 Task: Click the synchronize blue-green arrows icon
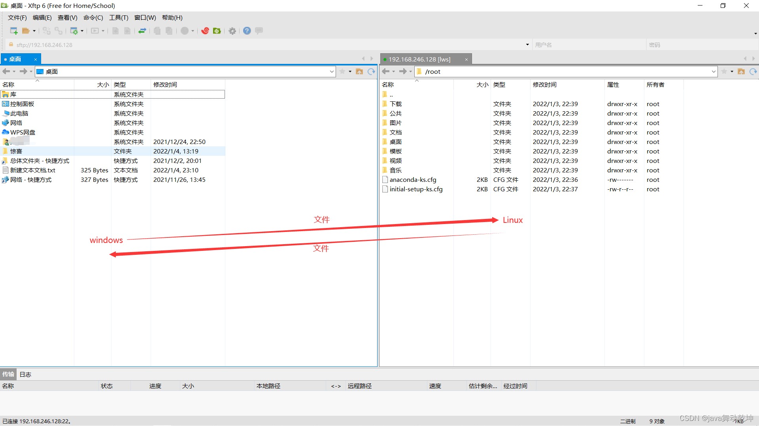point(142,31)
